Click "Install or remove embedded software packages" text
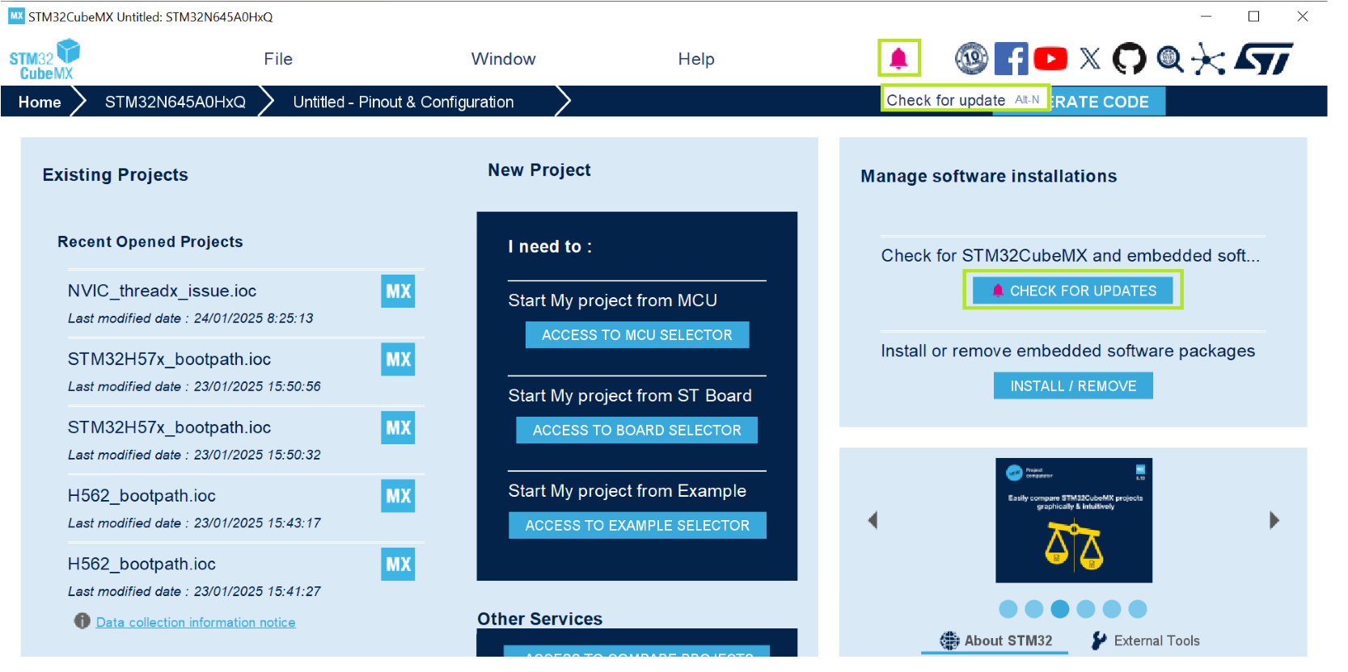Screen dimensions: 1348x672 tap(1068, 351)
